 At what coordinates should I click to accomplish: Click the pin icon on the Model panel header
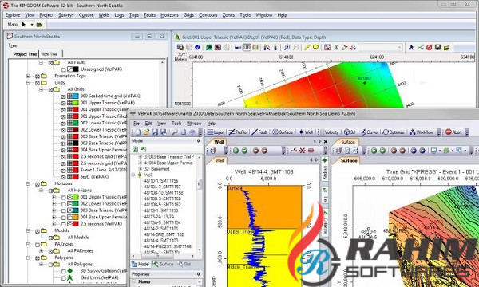(198, 141)
